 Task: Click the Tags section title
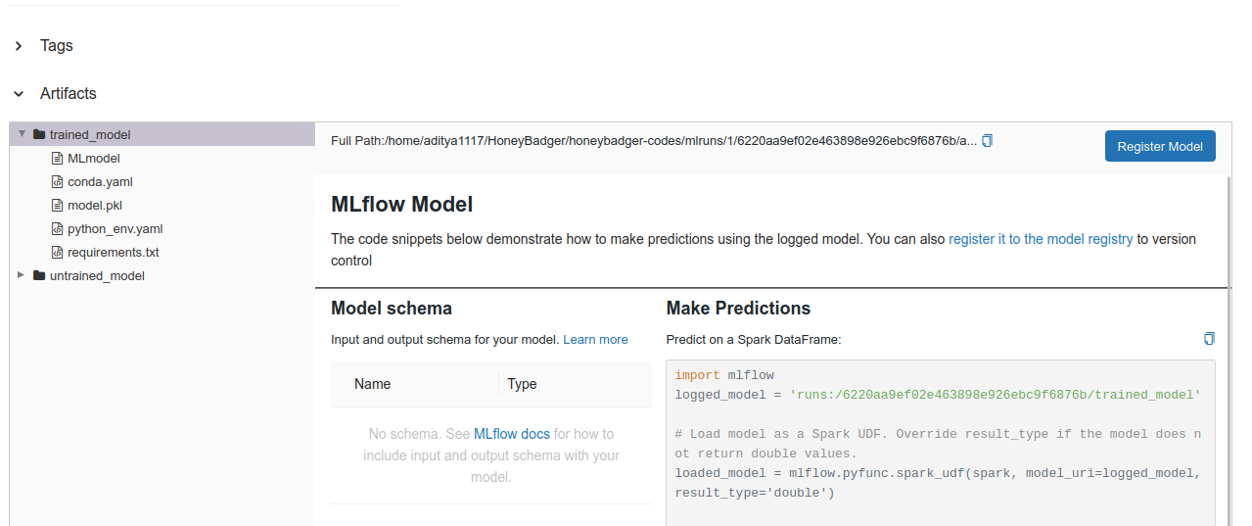(57, 46)
